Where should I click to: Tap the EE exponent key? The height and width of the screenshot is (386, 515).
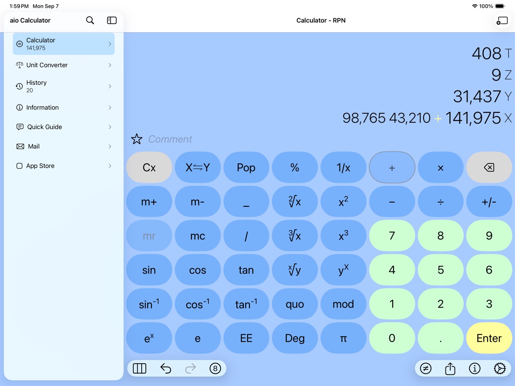[x=246, y=338]
